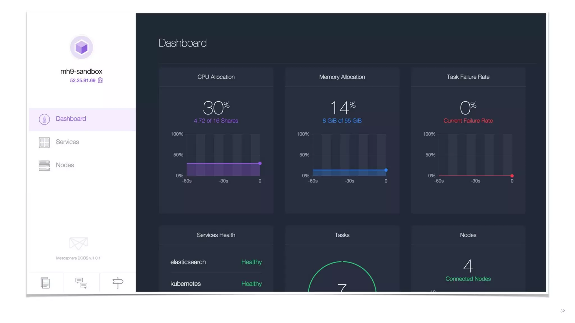Click the red Task Failure Rate endpoint
The height and width of the screenshot is (323, 575).
[512, 176]
